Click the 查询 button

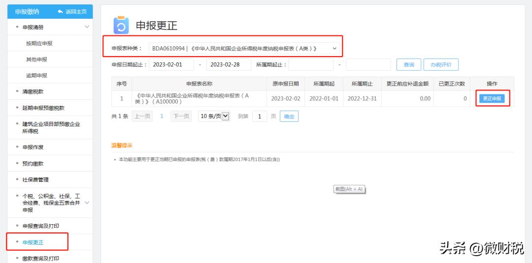pos(409,65)
